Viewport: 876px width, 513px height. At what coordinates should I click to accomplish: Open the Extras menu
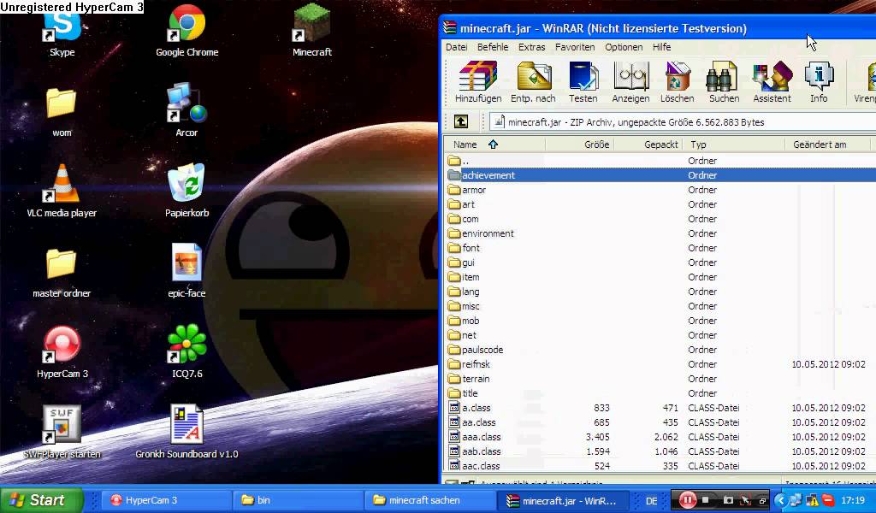click(x=531, y=47)
